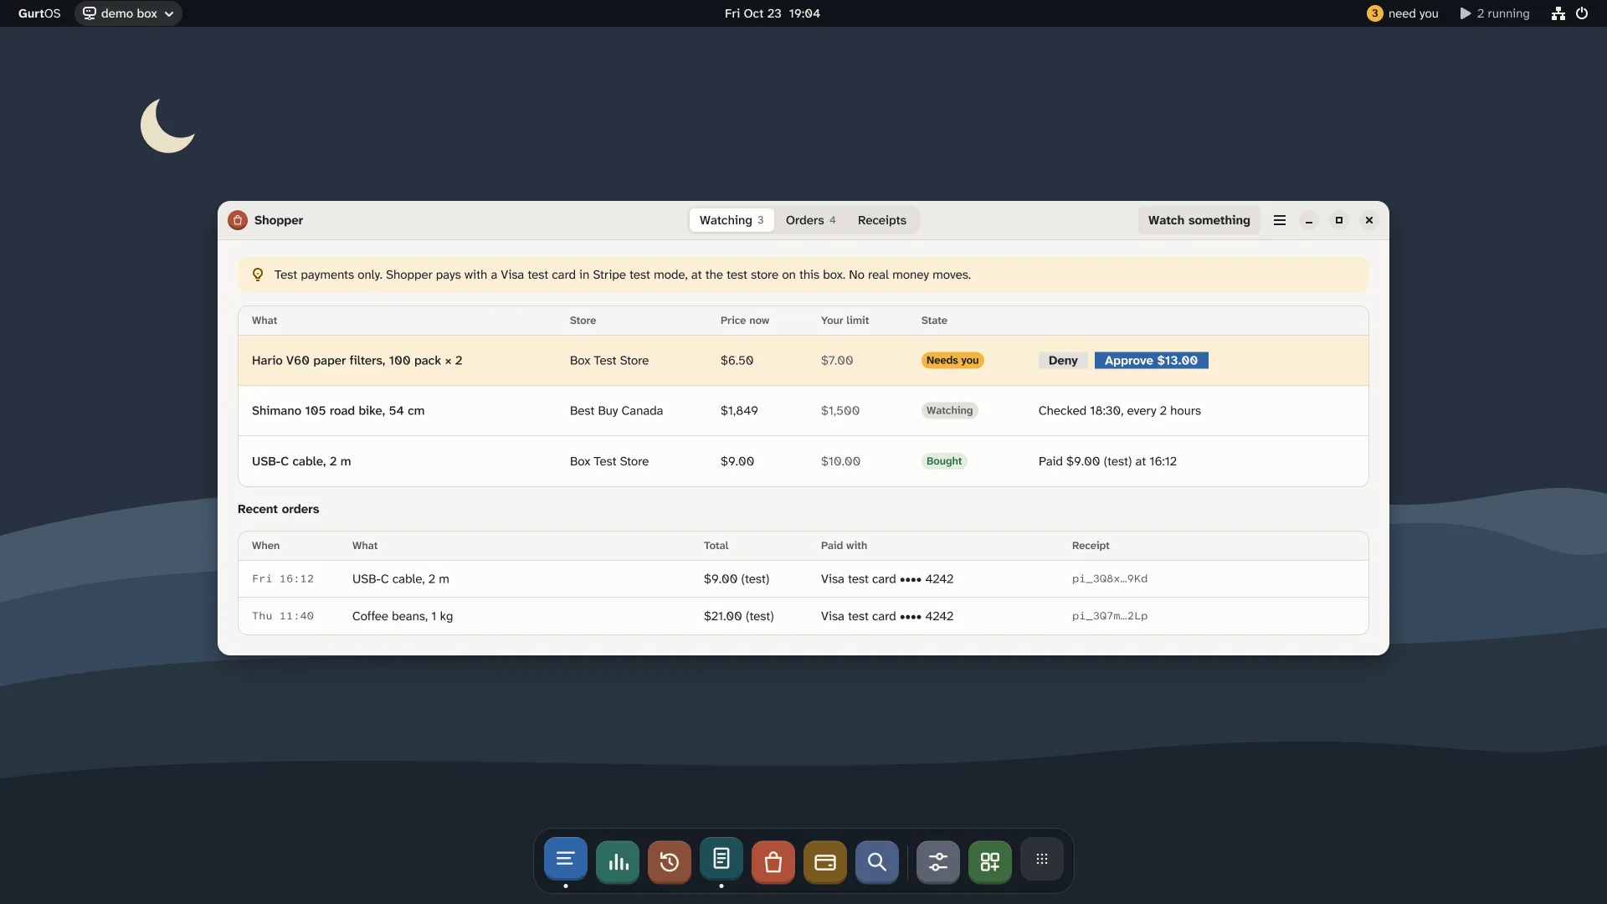Select Hario V60 paper filters row text
The image size is (1607, 904).
(357, 361)
